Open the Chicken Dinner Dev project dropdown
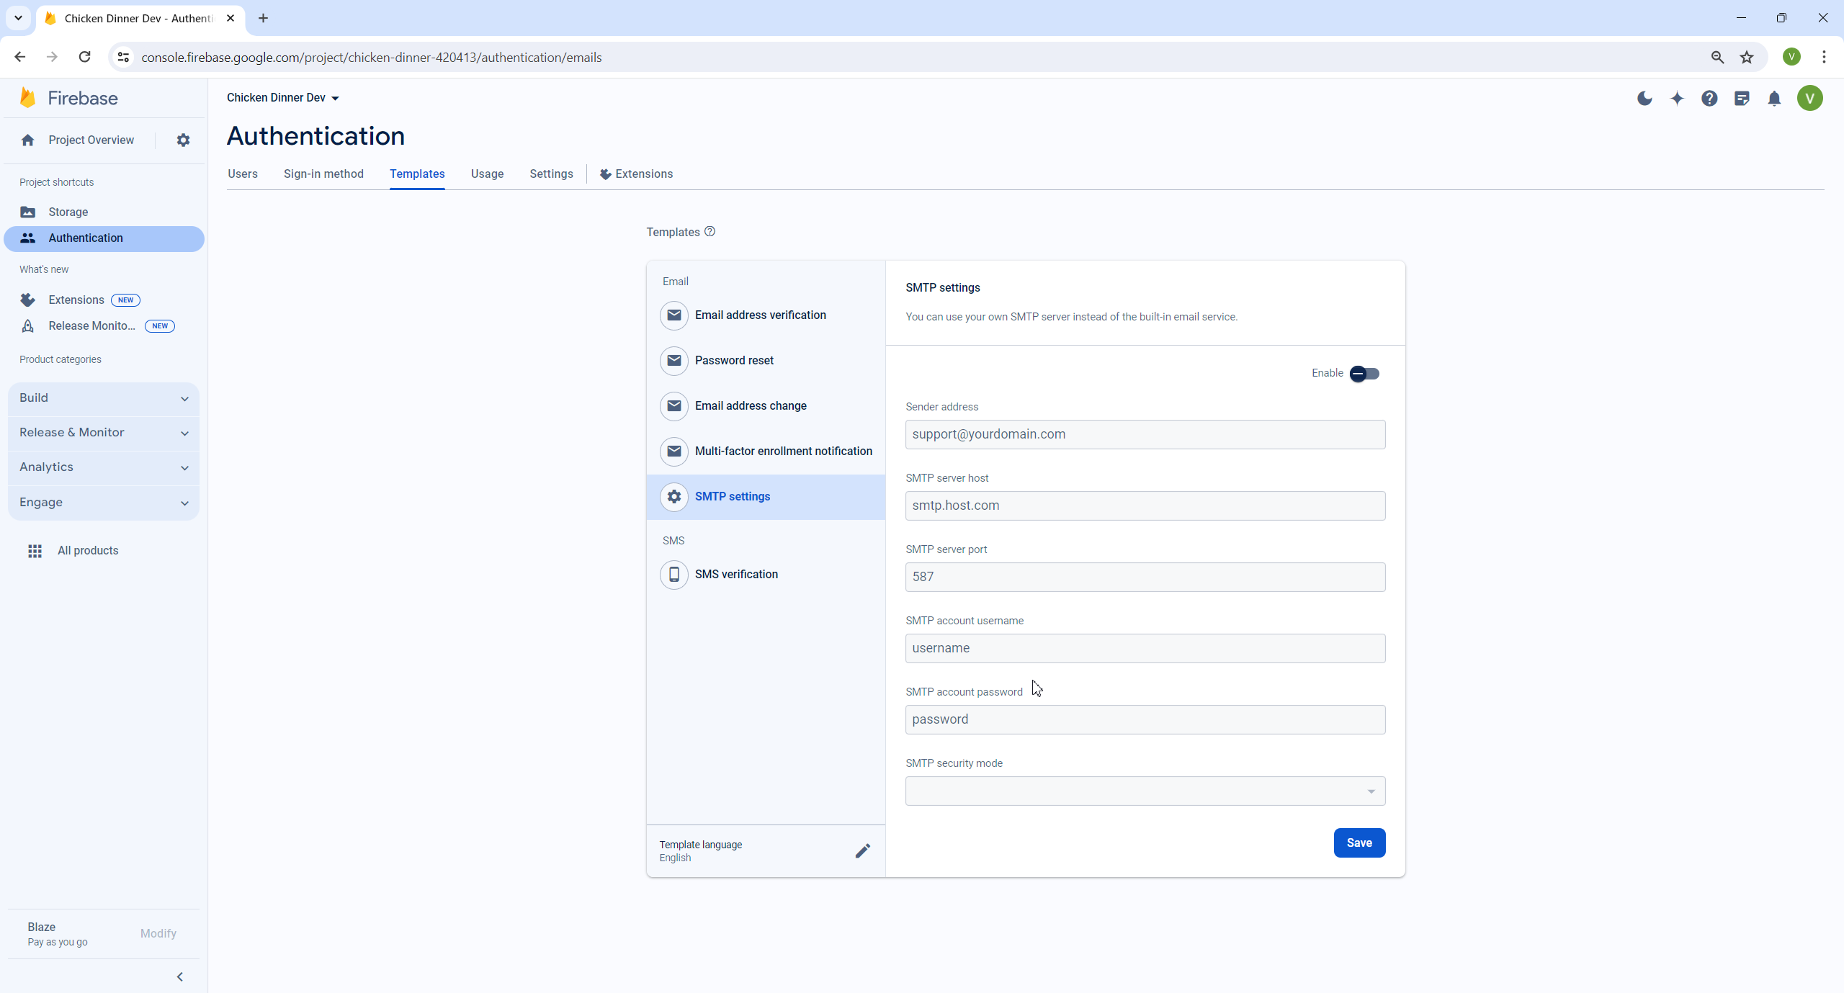The height and width of the screenshot is (993, 1844). coord(282,97)
